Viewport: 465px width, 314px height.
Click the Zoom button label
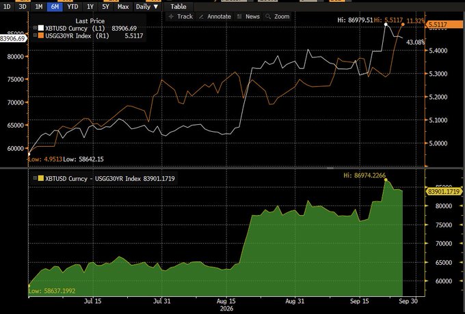pyautogui.click(x=282, y=16)
